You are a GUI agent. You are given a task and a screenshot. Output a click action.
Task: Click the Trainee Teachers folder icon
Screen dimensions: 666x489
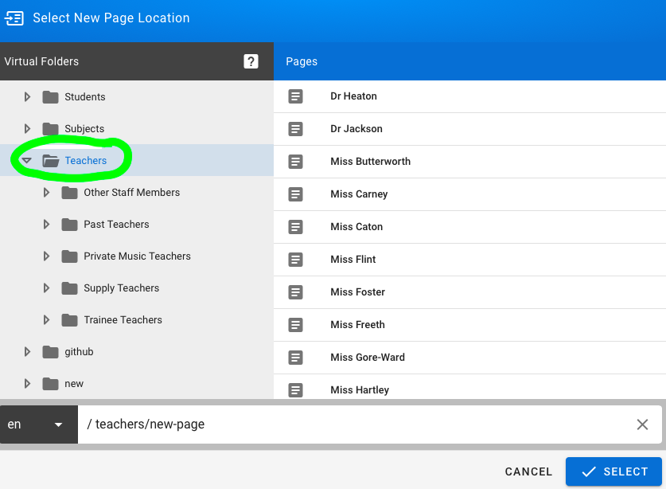click(70, 320)
